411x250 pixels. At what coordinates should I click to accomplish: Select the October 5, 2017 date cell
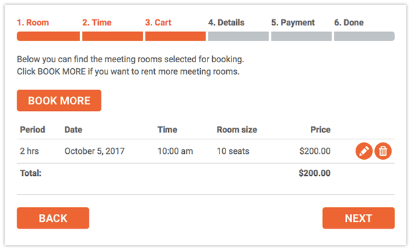pos(95,151)
